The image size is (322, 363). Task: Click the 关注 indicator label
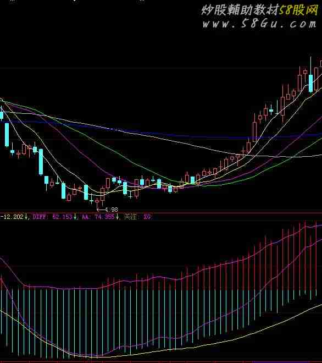coord(131,217)
